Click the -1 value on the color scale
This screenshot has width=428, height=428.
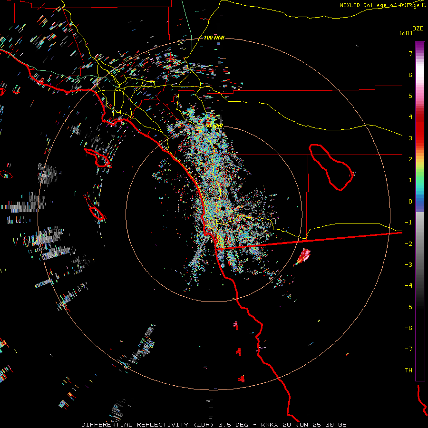409,223
